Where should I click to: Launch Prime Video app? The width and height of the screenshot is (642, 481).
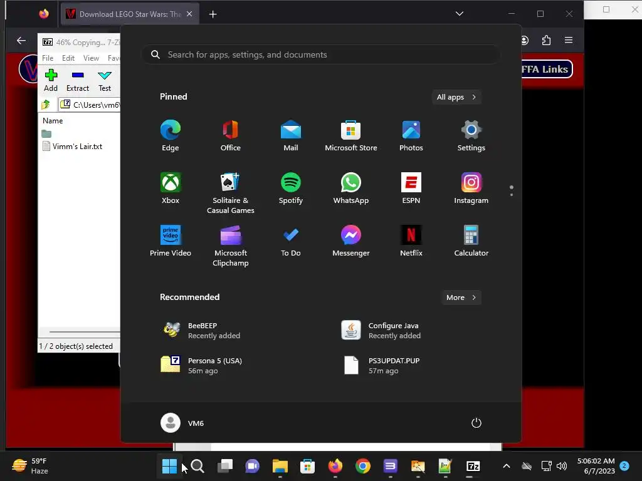point(171,241)
